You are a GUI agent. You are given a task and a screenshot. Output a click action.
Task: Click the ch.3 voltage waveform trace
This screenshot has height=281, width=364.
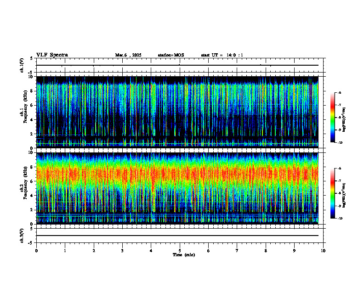177,236
